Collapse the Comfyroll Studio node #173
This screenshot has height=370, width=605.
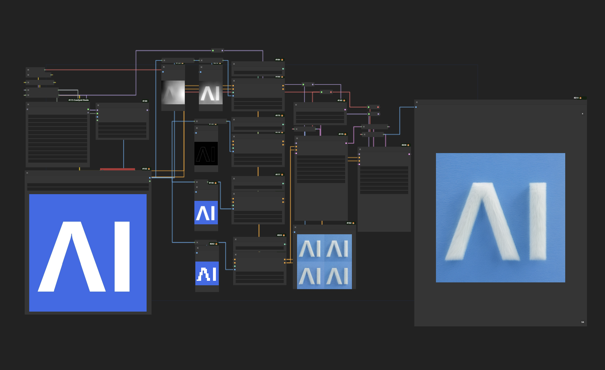(x=28, y=104)
